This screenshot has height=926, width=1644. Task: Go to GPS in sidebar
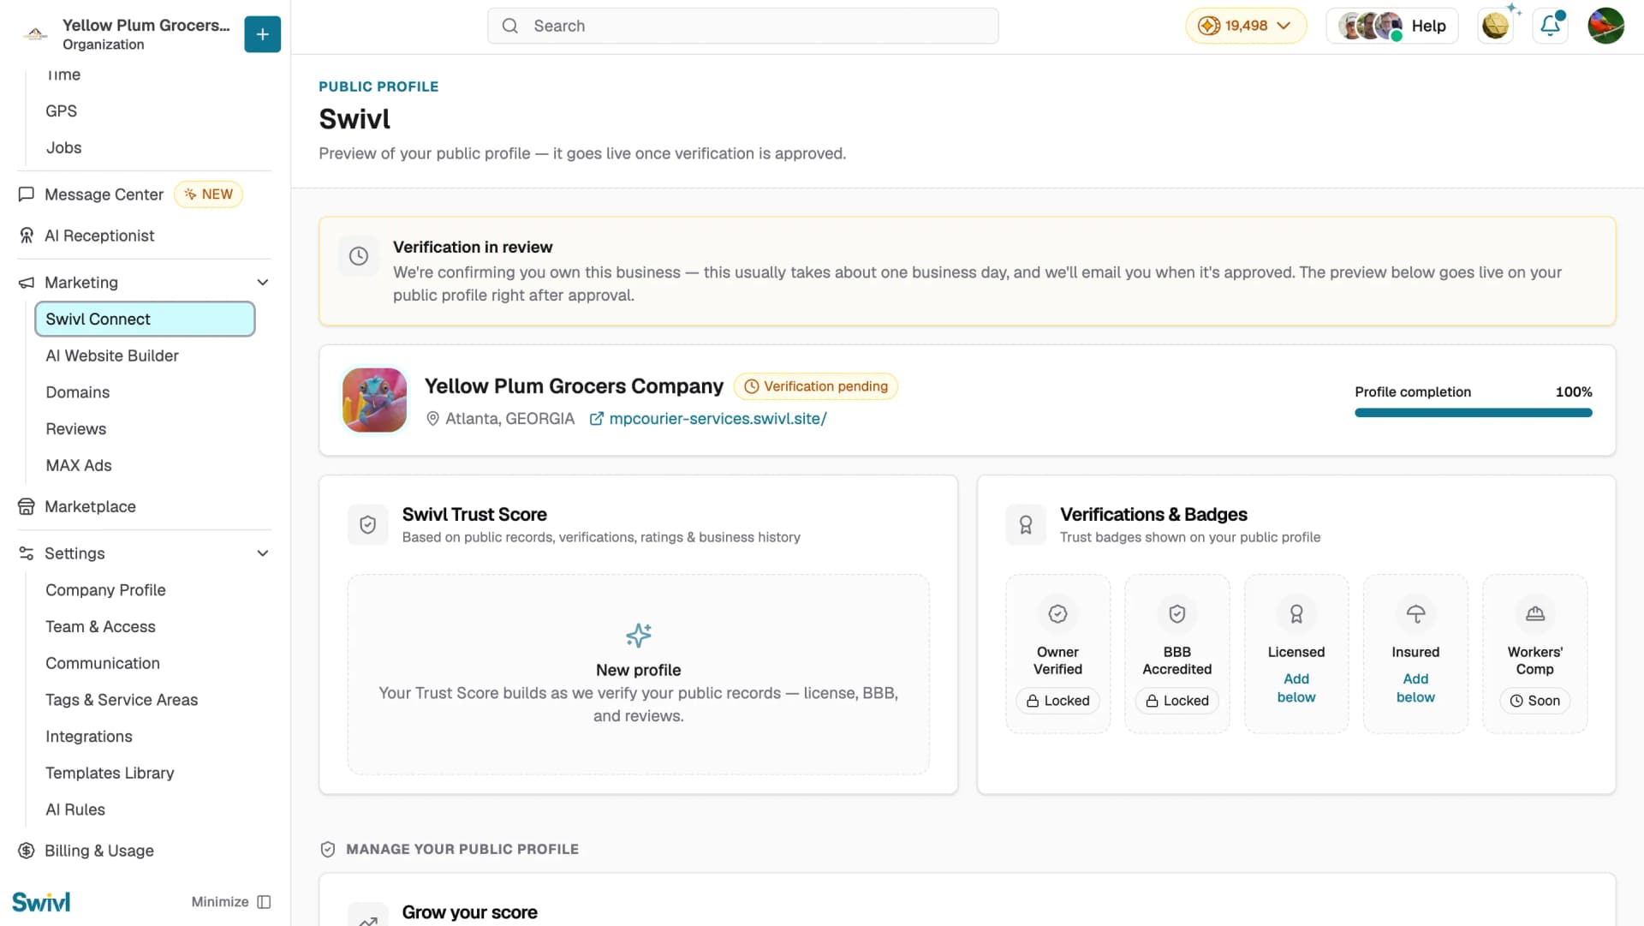click(62, 111)
